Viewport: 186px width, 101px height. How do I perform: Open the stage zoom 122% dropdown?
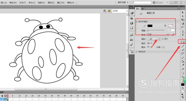pyautogui.click(x=127, y=11)
